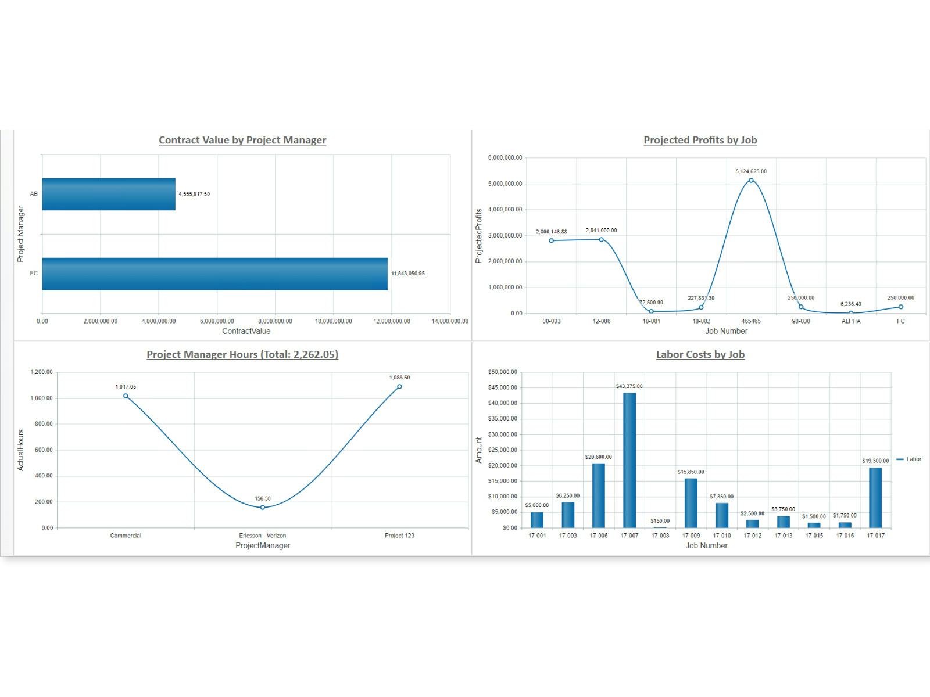Select the 17-017 labor cost bar

click(875, 498)
